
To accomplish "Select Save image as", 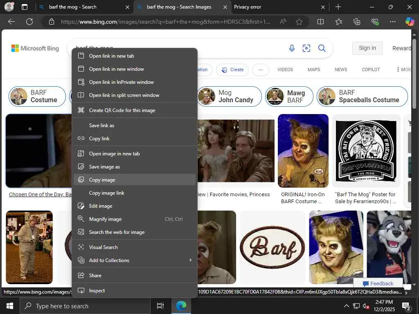I will point(135,167).
